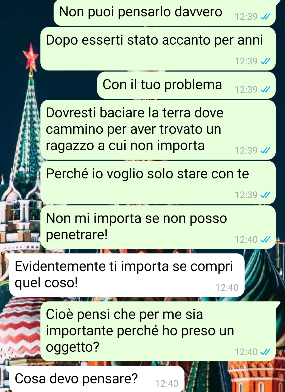Tap the read-receipt ticks on "Non puoi pensarlo davvero"
The width and height of the screenshot is (285, 392).
[x=265, y=17]
